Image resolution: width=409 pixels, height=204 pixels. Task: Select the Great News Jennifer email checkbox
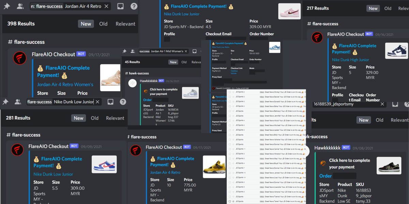pos(230,116)
